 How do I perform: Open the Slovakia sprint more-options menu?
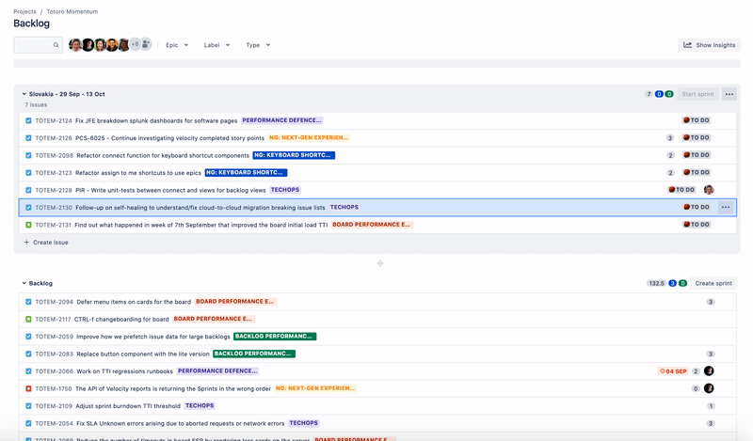pyautogui.click(x=729, y=94)
